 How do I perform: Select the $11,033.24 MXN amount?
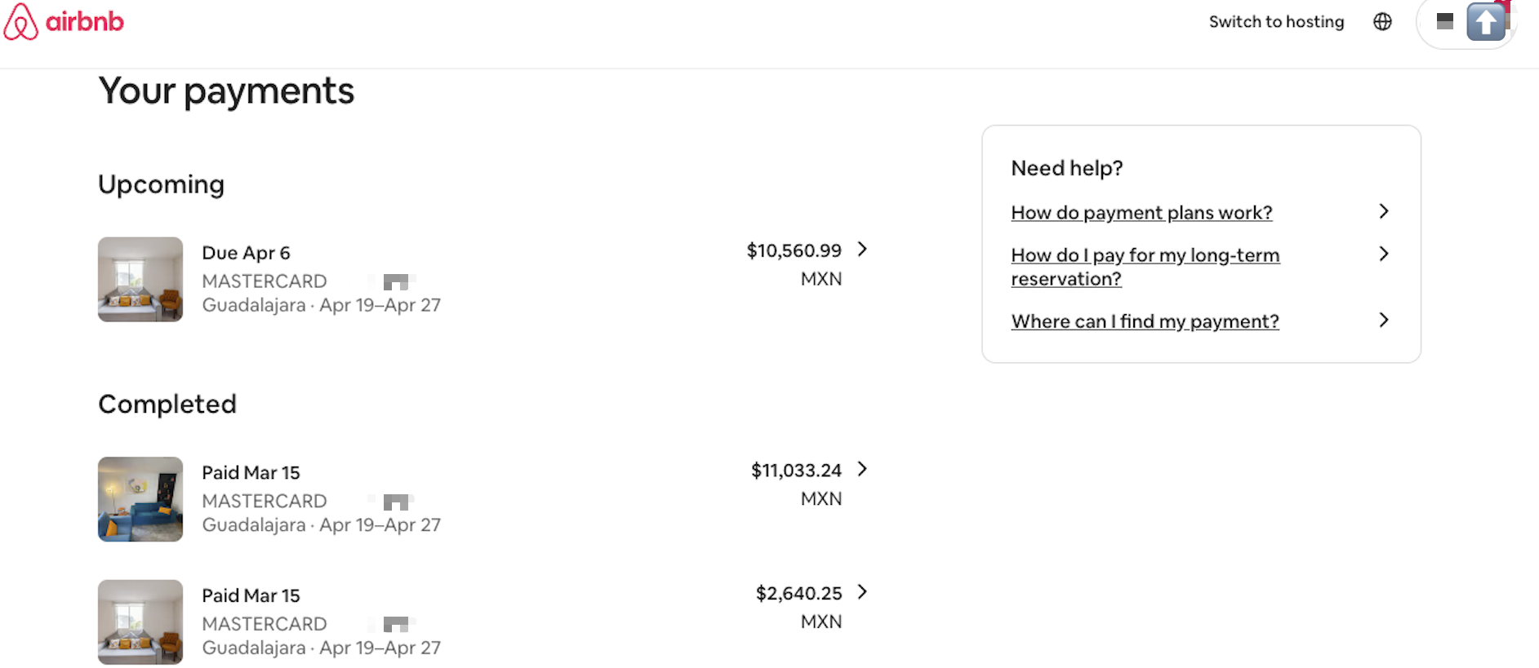tap(796, 484)
